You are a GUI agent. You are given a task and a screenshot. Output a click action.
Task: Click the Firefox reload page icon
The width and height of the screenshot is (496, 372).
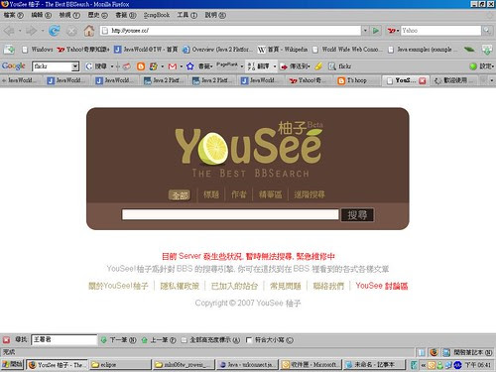click(54, 31)
